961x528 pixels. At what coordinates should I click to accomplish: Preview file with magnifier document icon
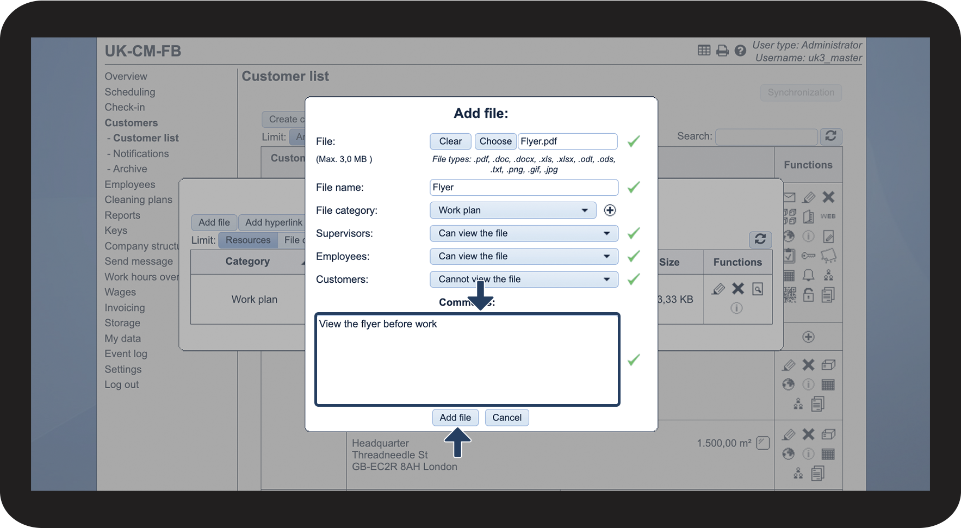(758, 289)
